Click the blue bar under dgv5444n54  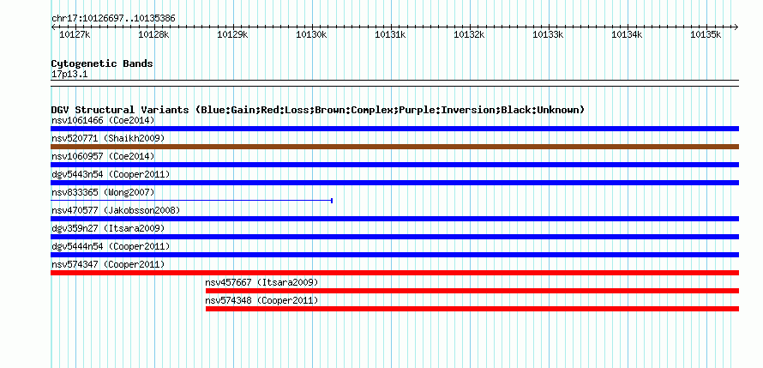[x=394, y=255]
